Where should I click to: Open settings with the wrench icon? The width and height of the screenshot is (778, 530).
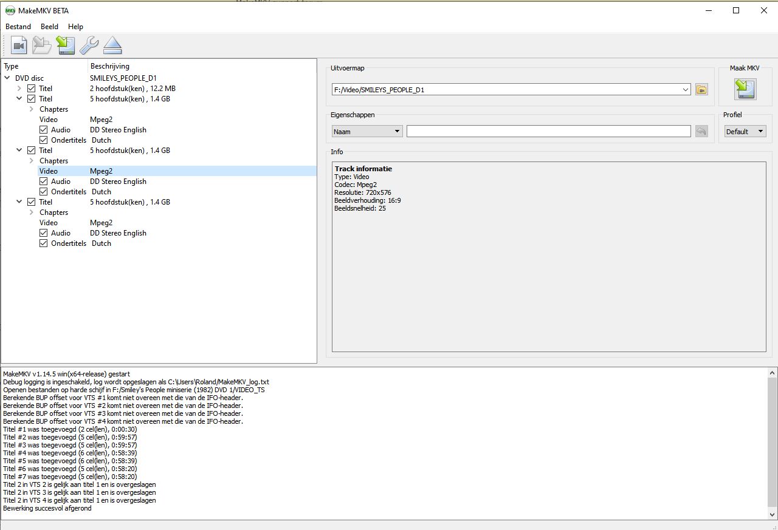point(89,46)
